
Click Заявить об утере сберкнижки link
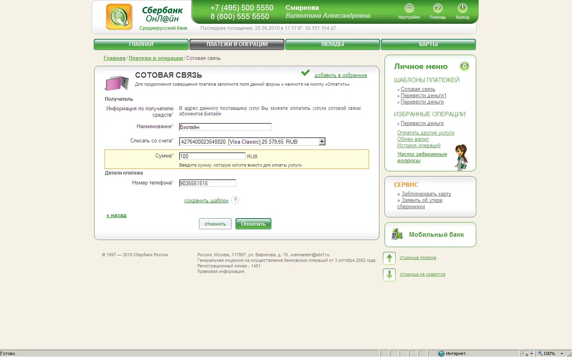420,203
